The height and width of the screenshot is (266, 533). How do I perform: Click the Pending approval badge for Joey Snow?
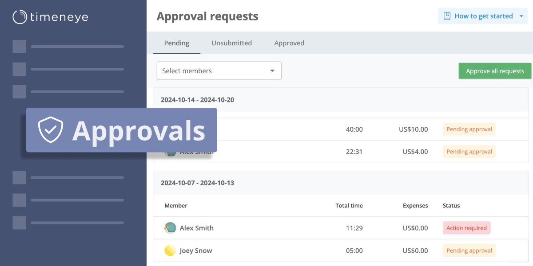tap(469, 250)
